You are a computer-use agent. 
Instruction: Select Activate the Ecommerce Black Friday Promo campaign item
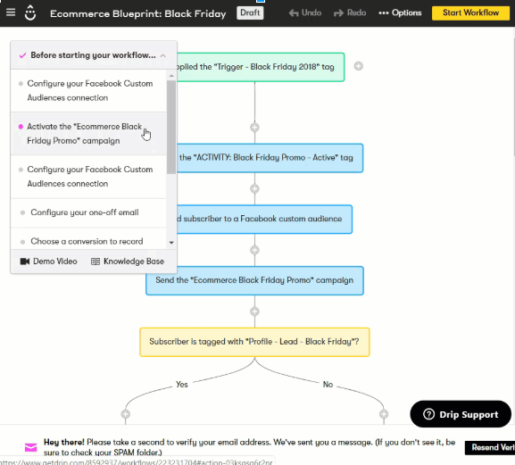[x=88, y=134]
